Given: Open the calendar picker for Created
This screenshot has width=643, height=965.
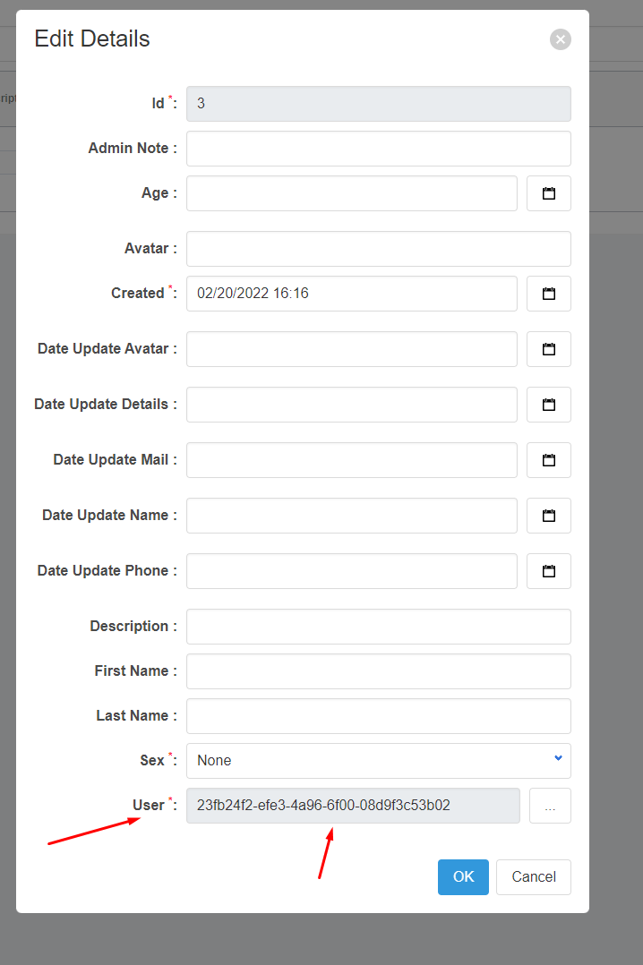Looking at the screenshot, I should click(549, 293).
